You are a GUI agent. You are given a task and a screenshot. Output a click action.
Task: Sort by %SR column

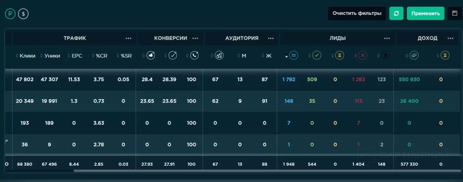(x=124, y=56)
